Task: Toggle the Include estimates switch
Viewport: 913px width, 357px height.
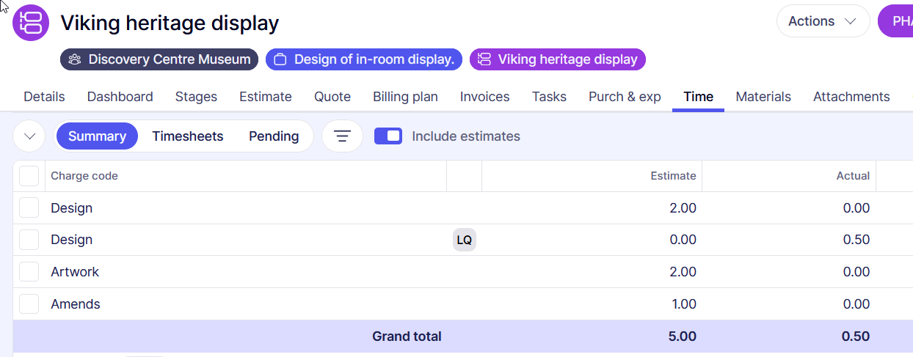Action: click(x=388, y=136)
